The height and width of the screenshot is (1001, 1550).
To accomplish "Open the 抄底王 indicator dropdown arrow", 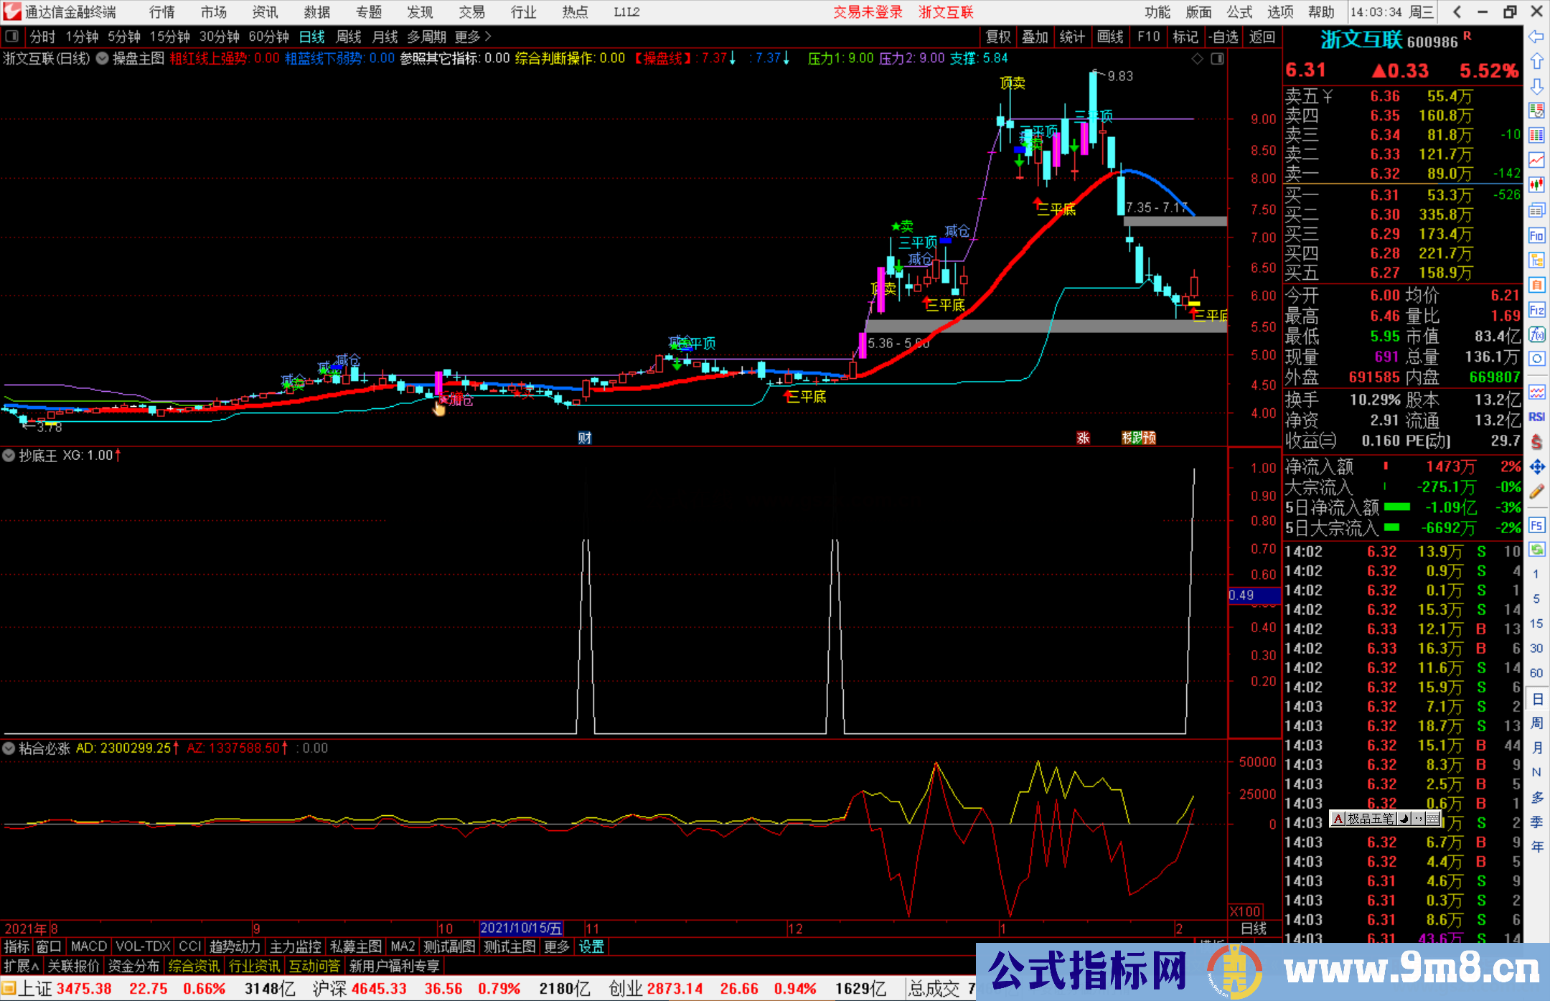I will click(x=9, y=455).
